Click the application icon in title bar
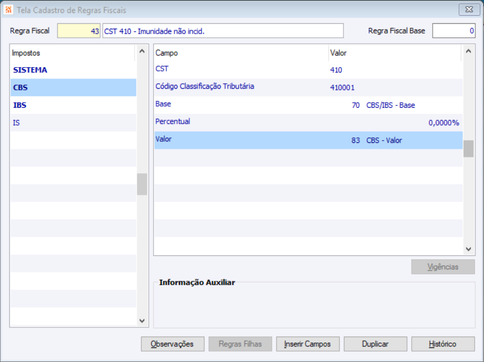 [8, 10]
